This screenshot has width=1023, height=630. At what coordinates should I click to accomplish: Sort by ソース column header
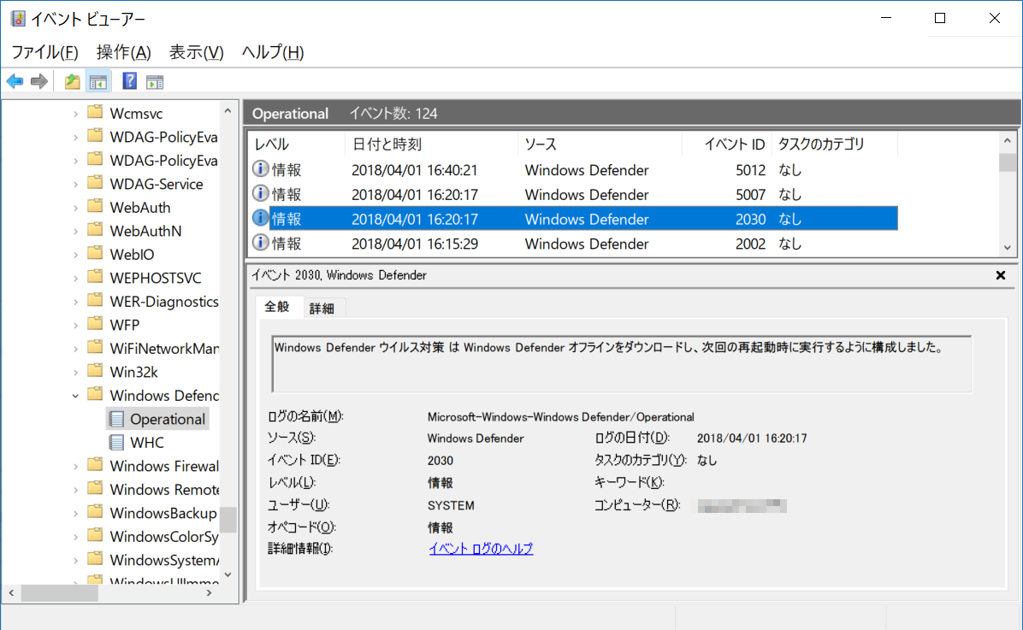coord(600,144)
